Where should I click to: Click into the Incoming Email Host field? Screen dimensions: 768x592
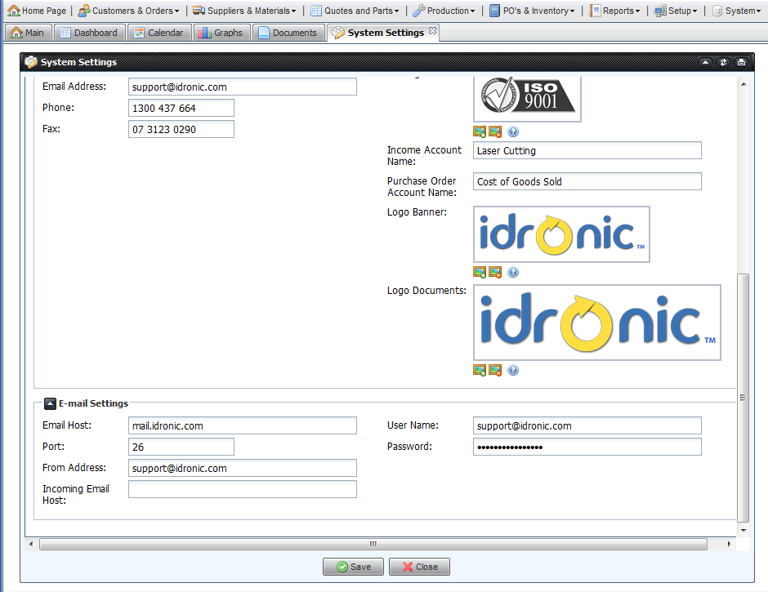[243, 489]
